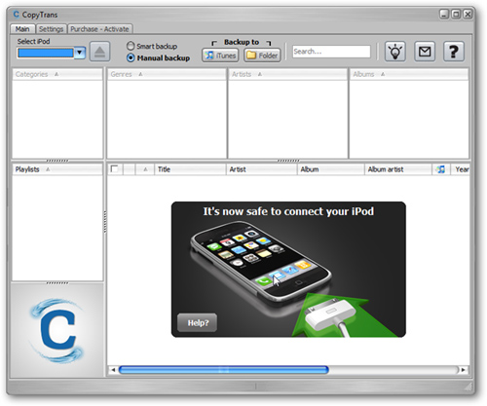Click the envelope mail icon
The height and width of the screenshot is (406, 487).
coord(425,52)
